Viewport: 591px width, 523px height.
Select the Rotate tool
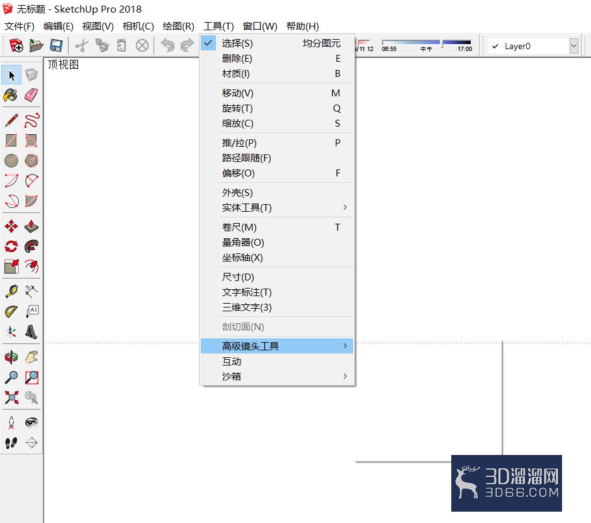(11, 246)
